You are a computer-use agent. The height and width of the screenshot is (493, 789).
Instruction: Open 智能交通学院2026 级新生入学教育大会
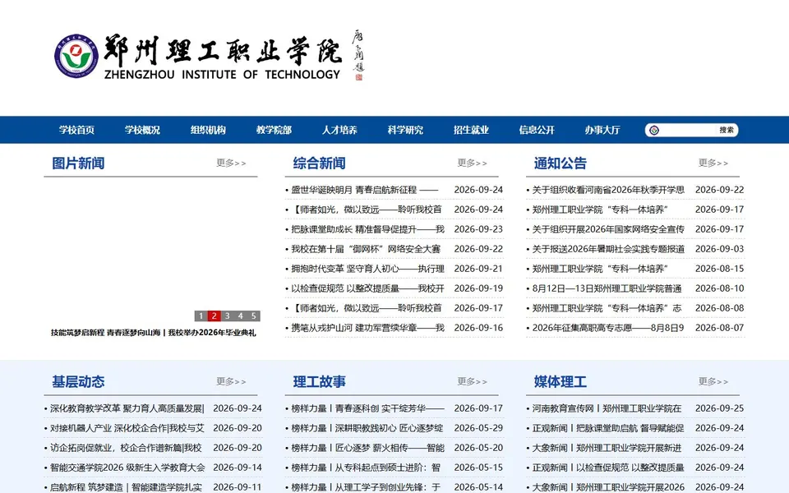click(x=127, y=468)
